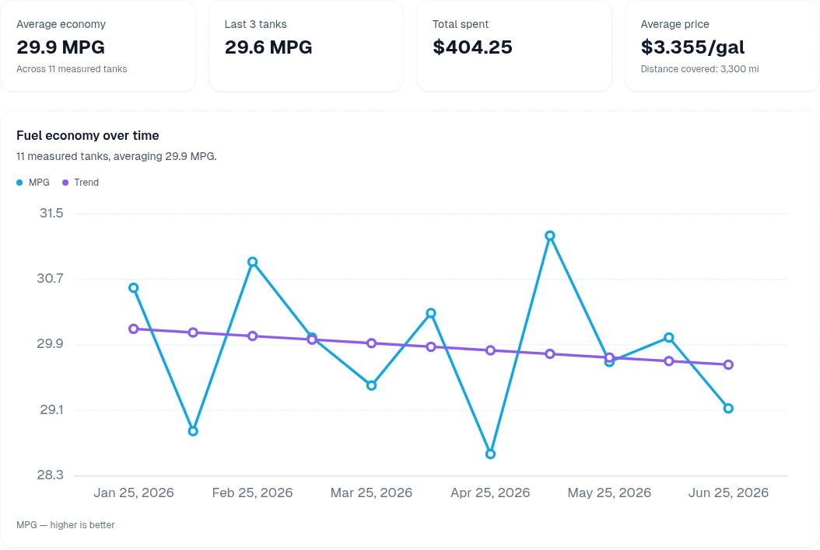
Task: Click the 'May 25, 2026' x-axis label
Action: [609, 493]
